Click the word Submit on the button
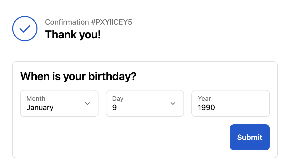The width and height of the screenshot is (292, 164). coord(249,137)
